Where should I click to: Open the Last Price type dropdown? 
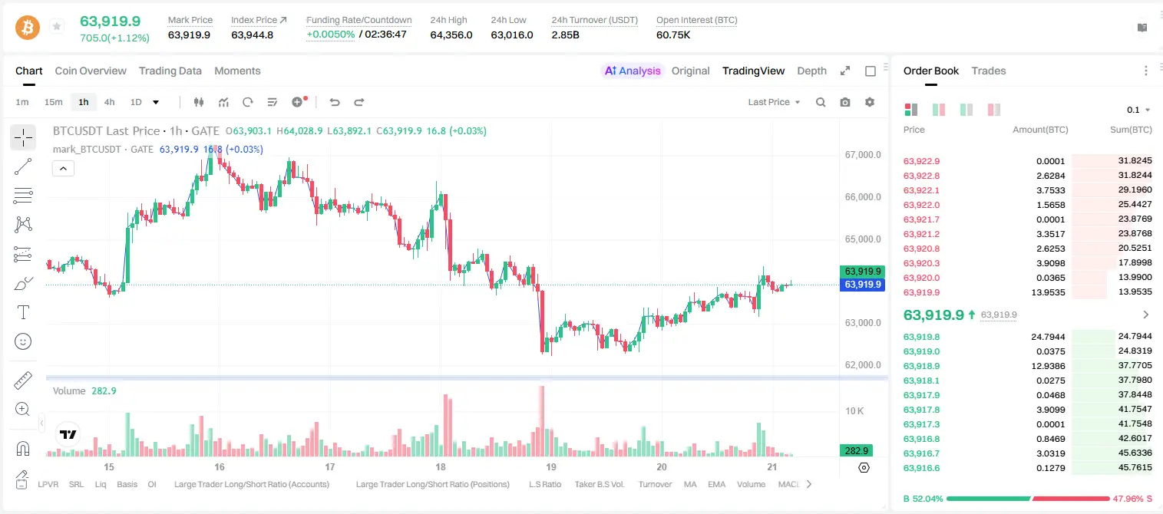[774, 102]
